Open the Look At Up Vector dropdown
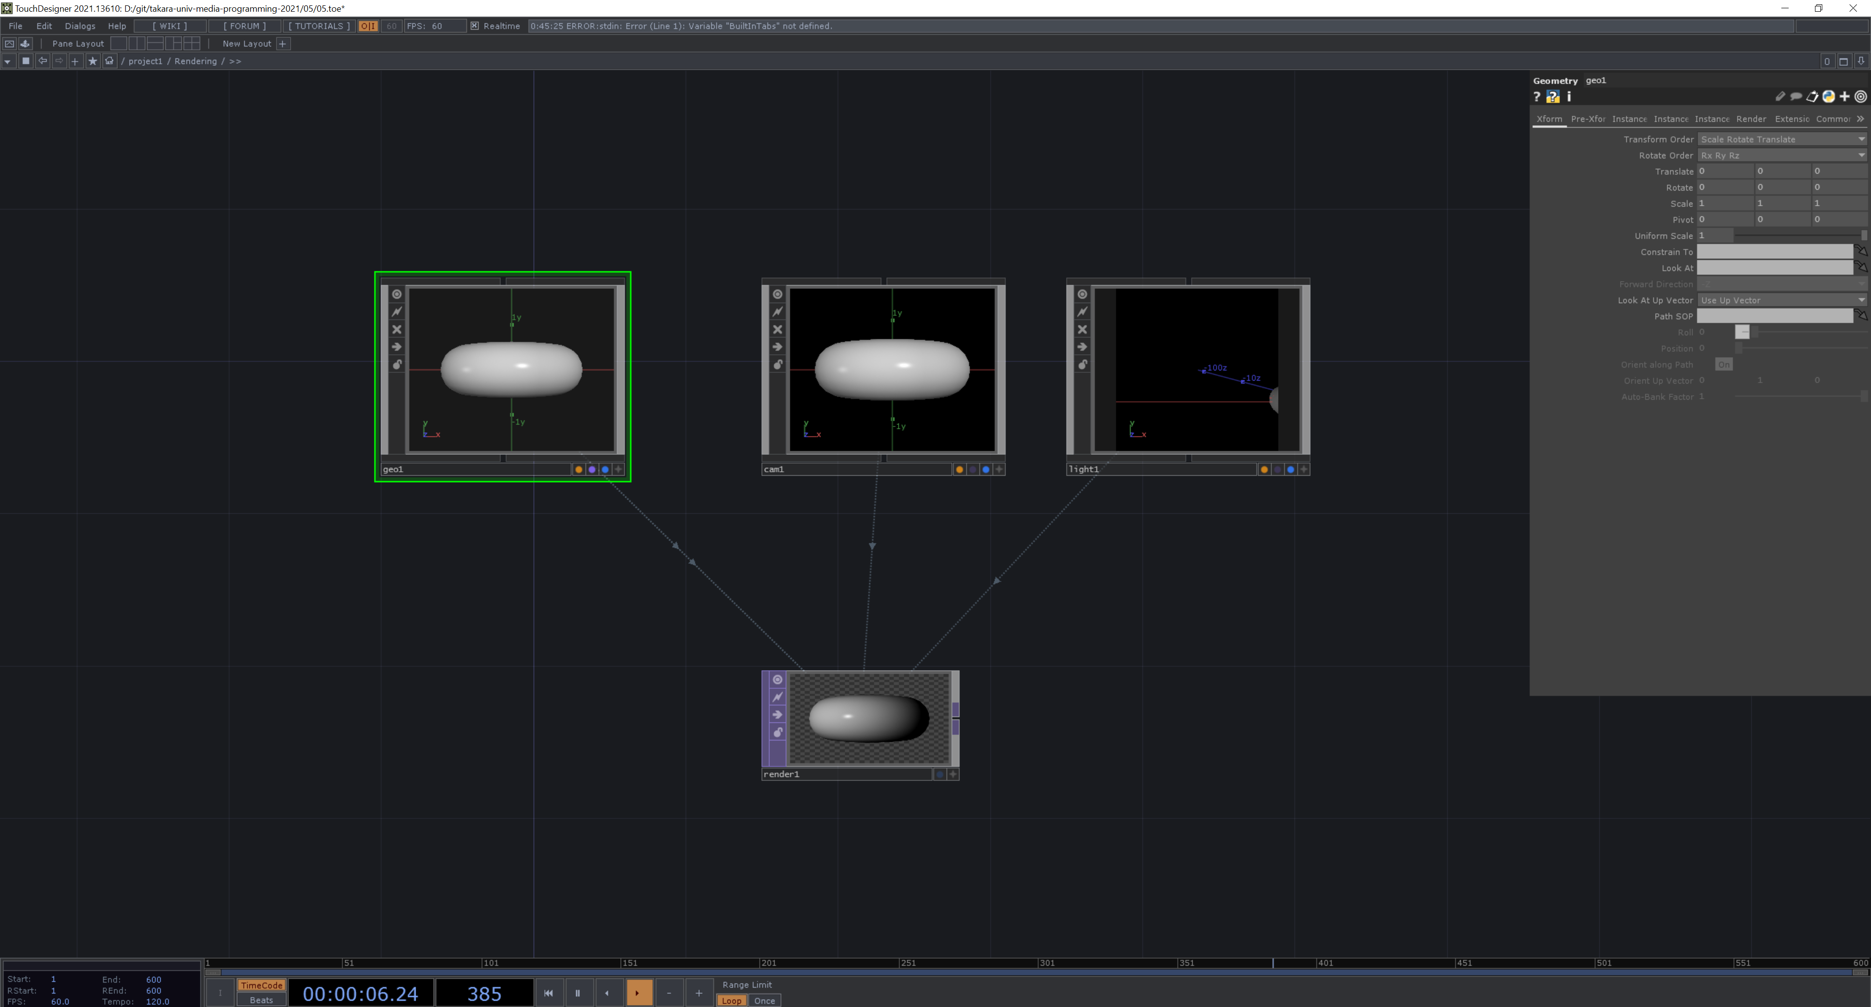1871x1007 pixels. coord(1782,300)
